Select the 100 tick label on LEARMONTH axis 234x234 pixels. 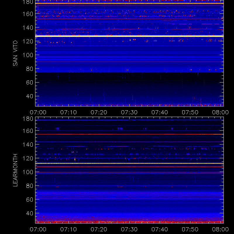(28, 172)
